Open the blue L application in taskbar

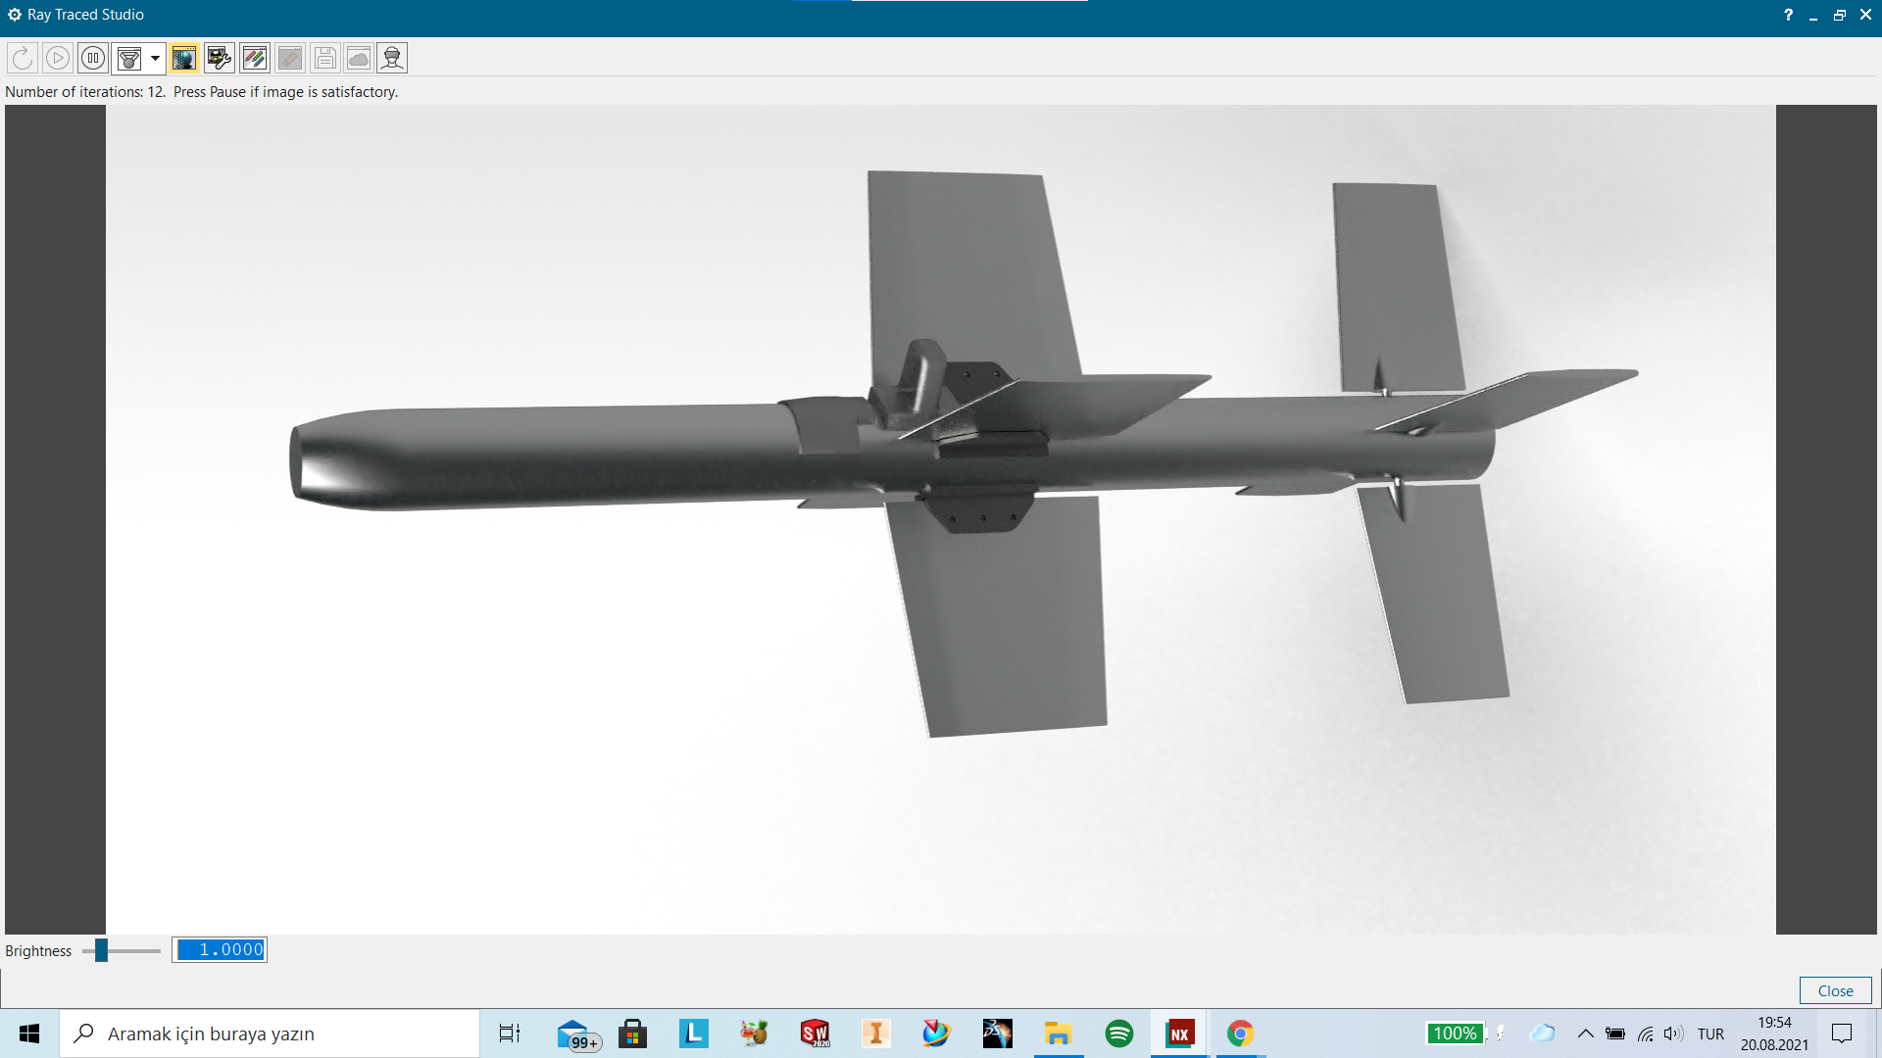click(694, 1034)
